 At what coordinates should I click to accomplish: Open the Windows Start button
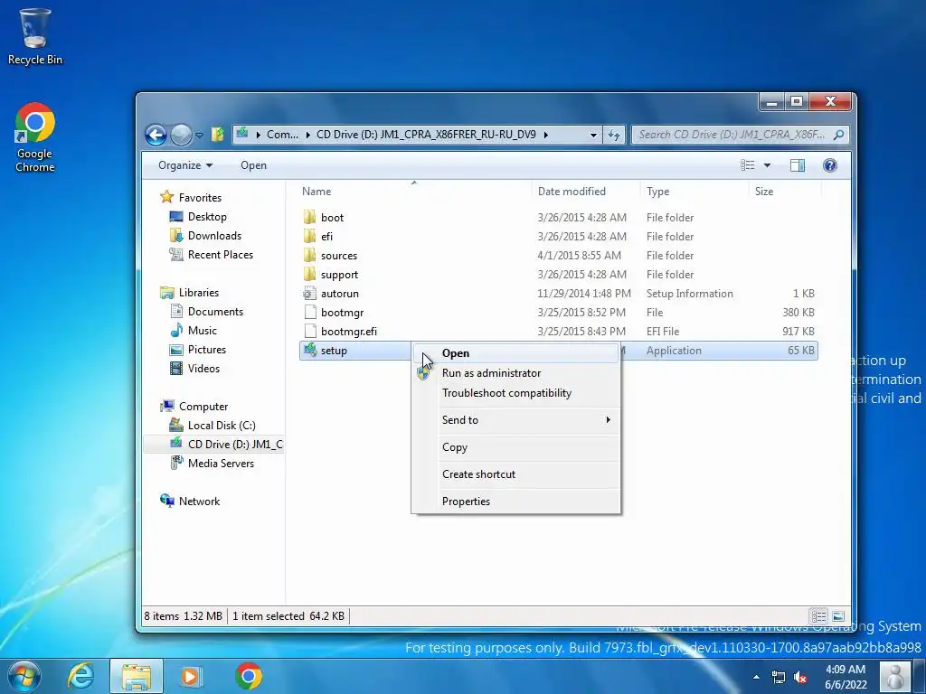pyautogui.click(x=24, y=676)
